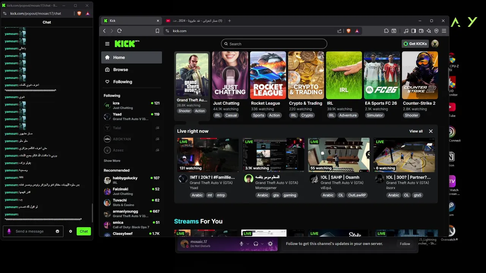Open the browser main menu icon
The image size is (486, 273).
[x=444, y=31]
